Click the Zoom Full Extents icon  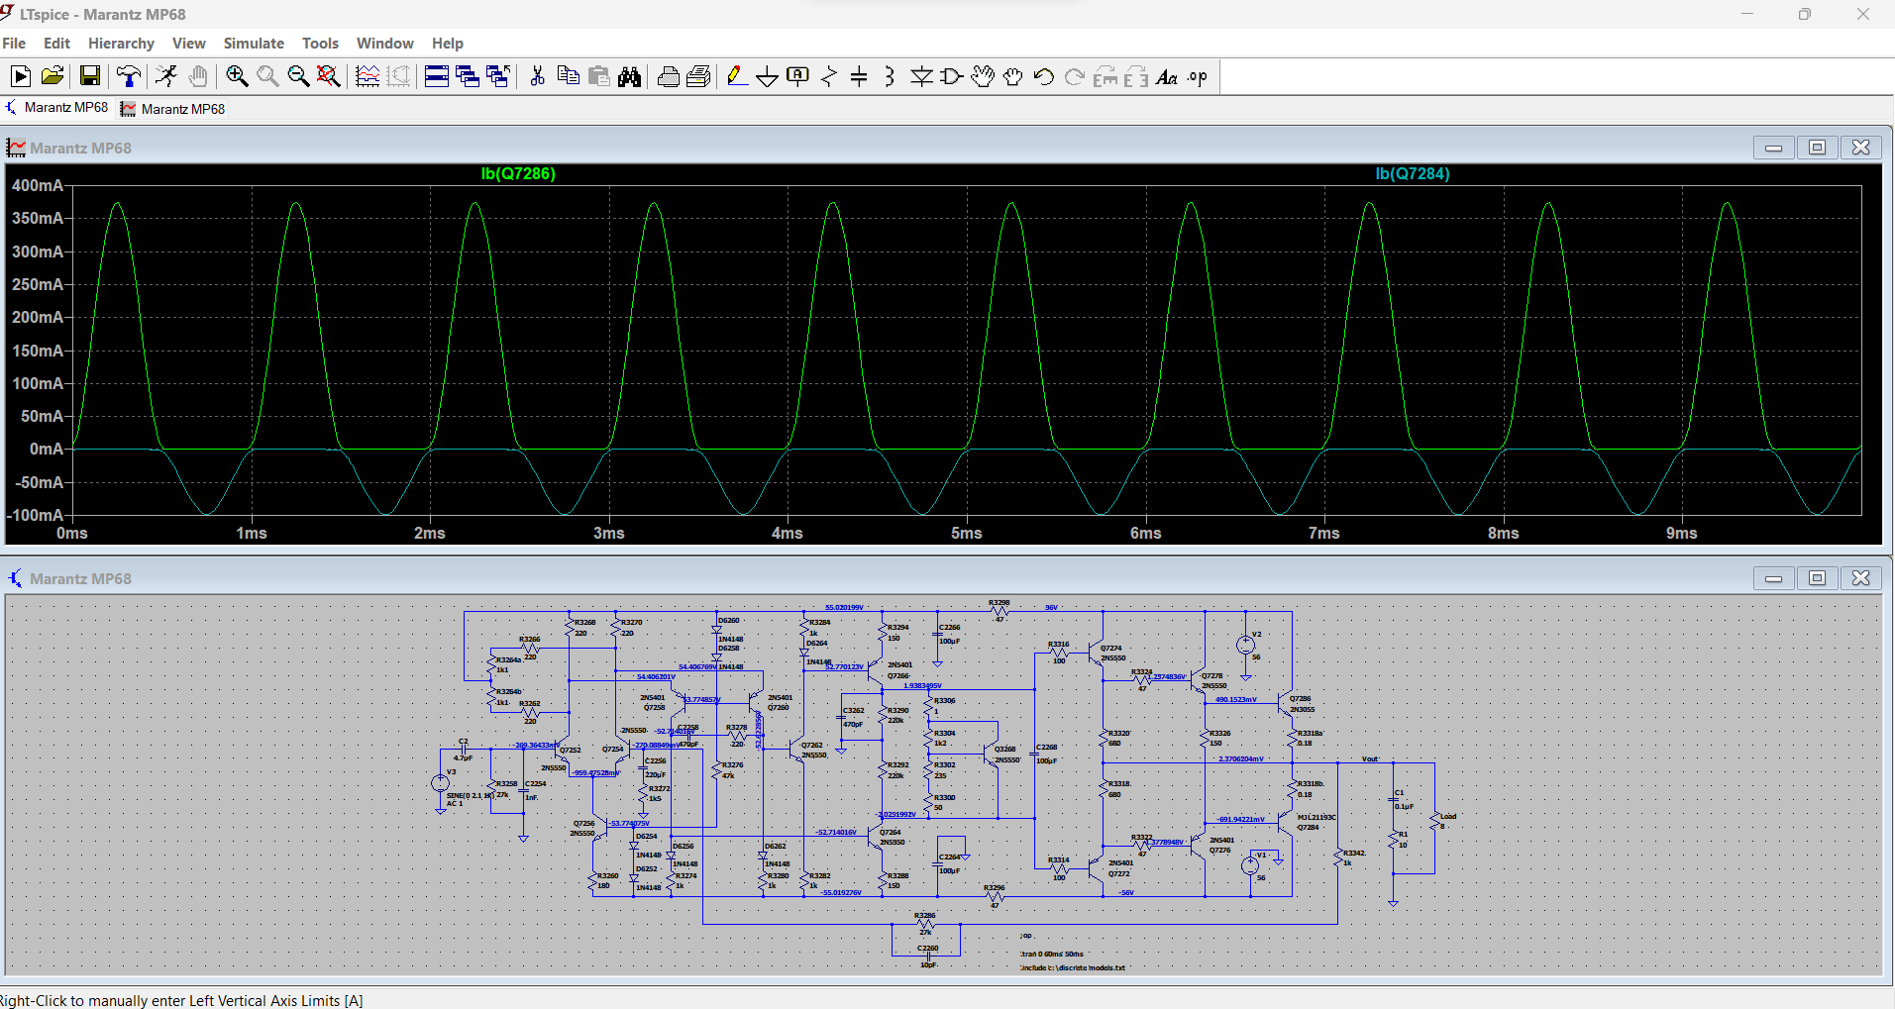(329, 77)
